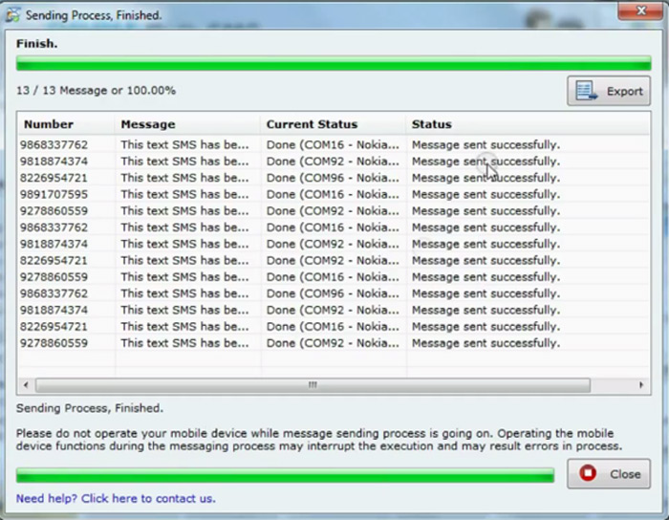The image size is (669, 520).
Task: Click the 'Please do not operate your mobile device' notice
Action: point(319,440)
